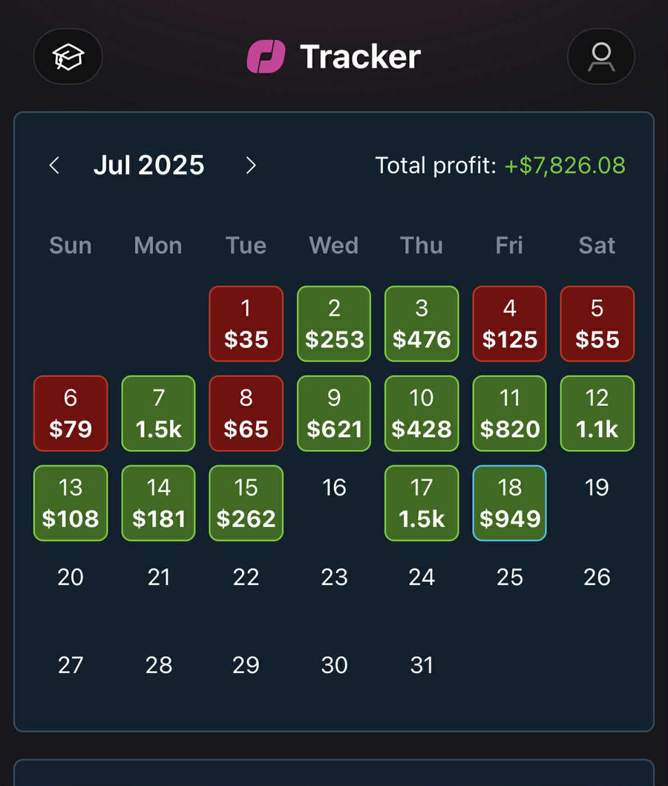Click the total profit amount +$7,826.08
The height and width of the screenshot is (786, 668).
(565, 166)
